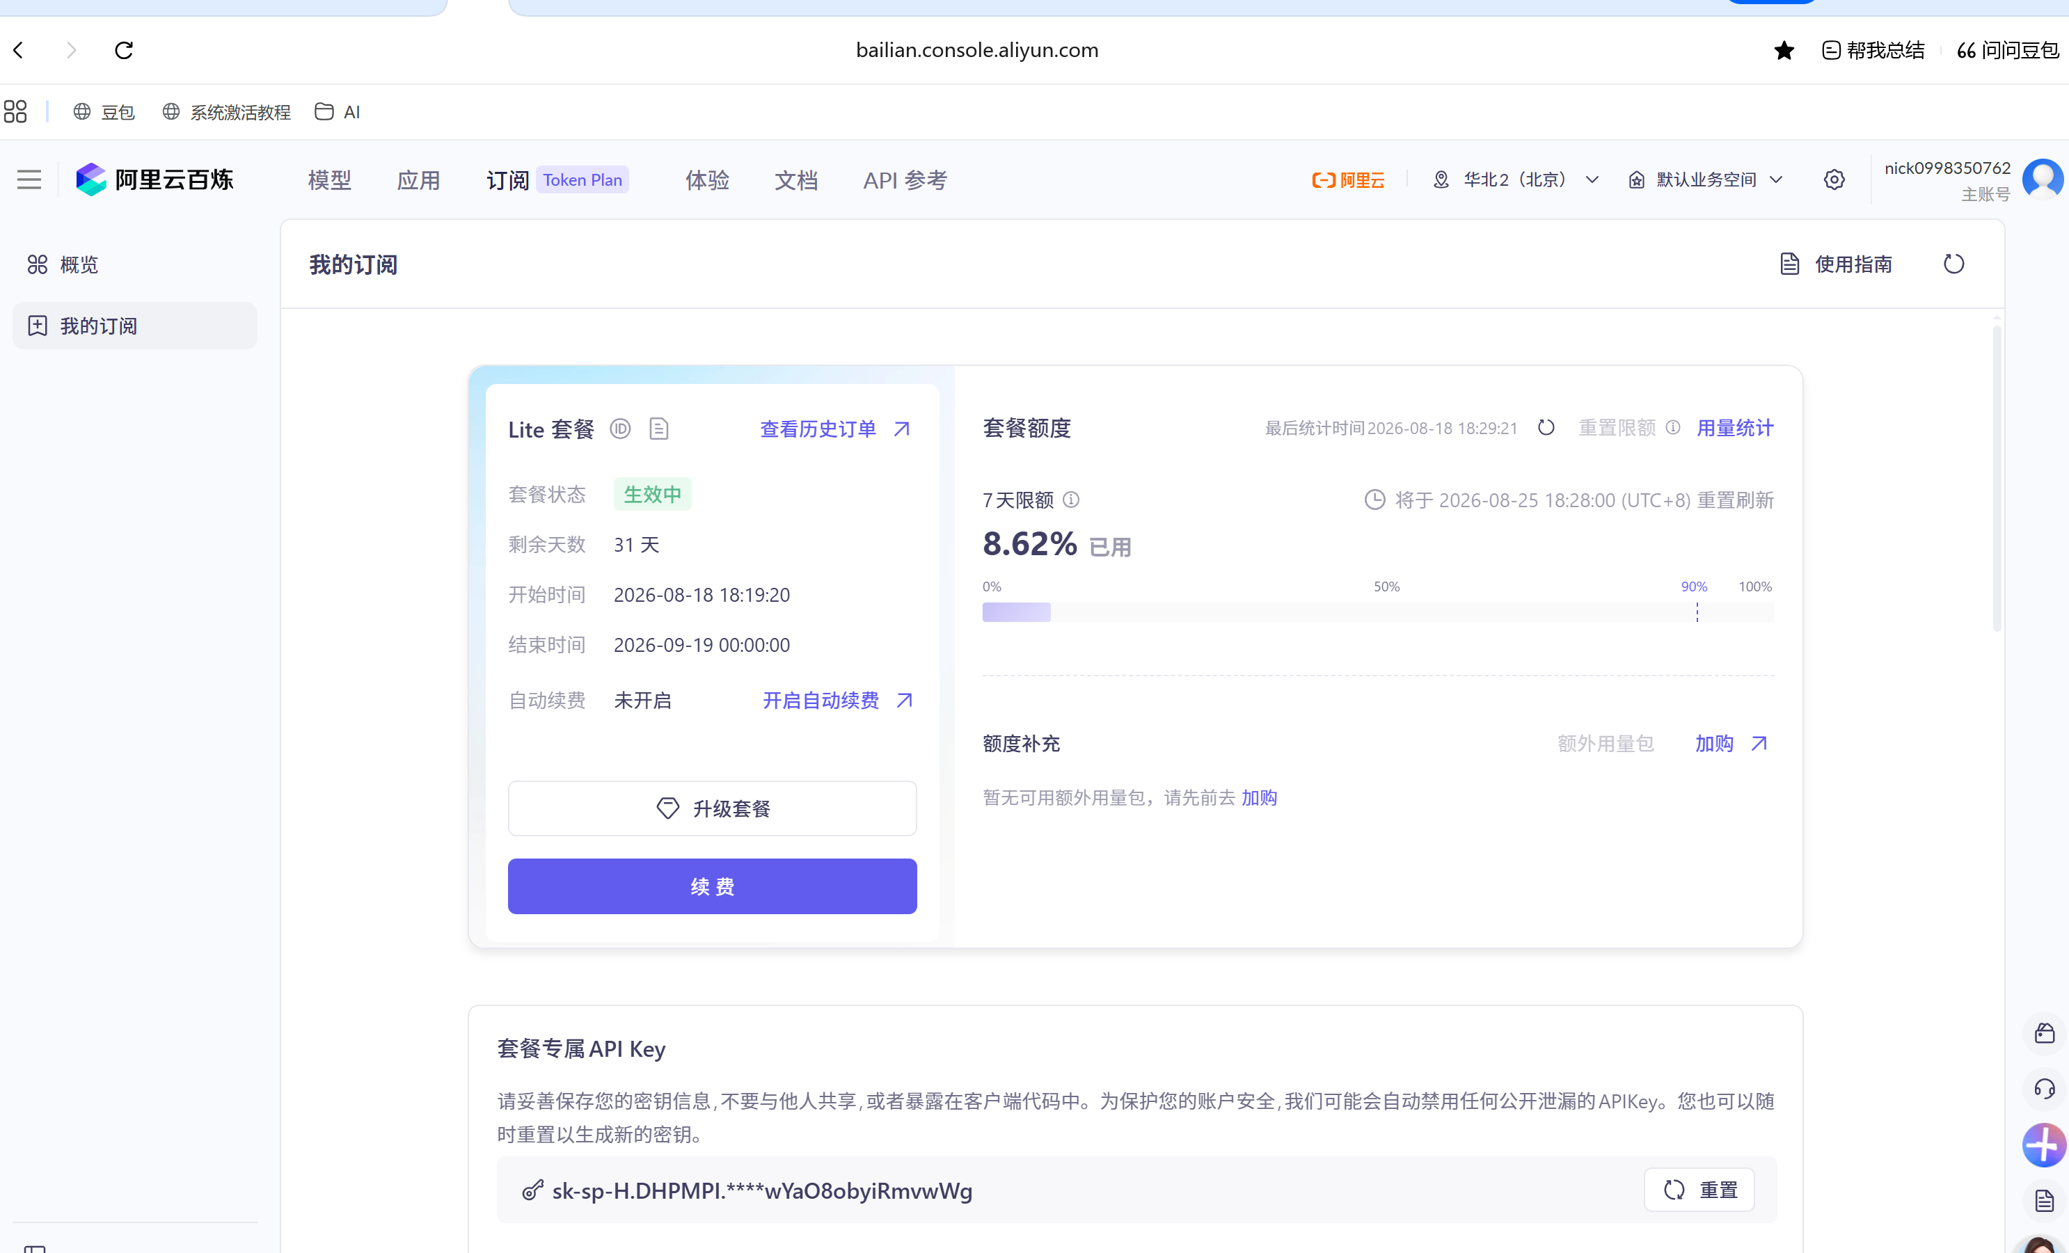This screenshot has height=1253, width=2069.
Task: Refresh statistics beside 最后统计时间
Action: point(1546,427)
